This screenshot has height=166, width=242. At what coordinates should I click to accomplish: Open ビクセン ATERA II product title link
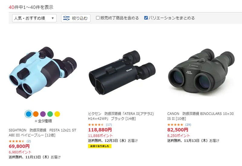(x=121, y=116)
